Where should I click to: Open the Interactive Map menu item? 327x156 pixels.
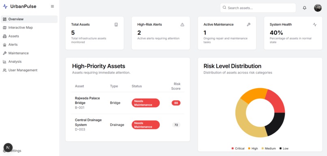click(29, 27)
